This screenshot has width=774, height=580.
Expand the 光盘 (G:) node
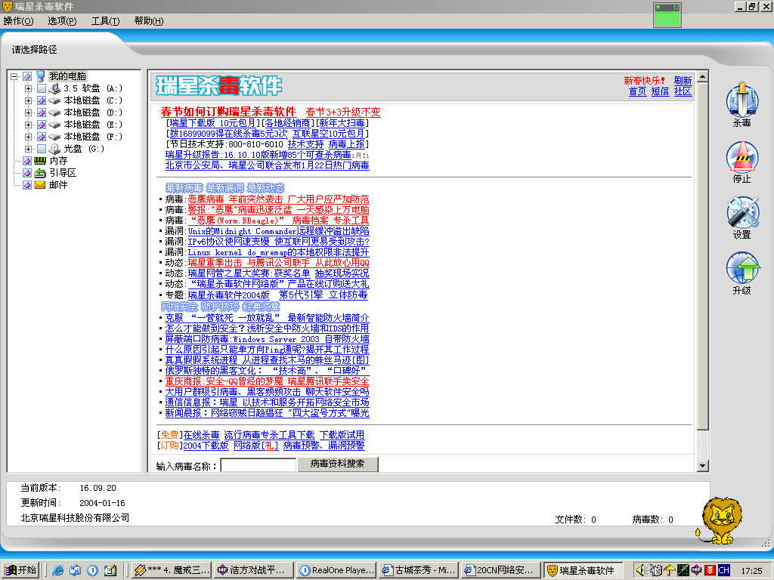[x=28, y=149]
